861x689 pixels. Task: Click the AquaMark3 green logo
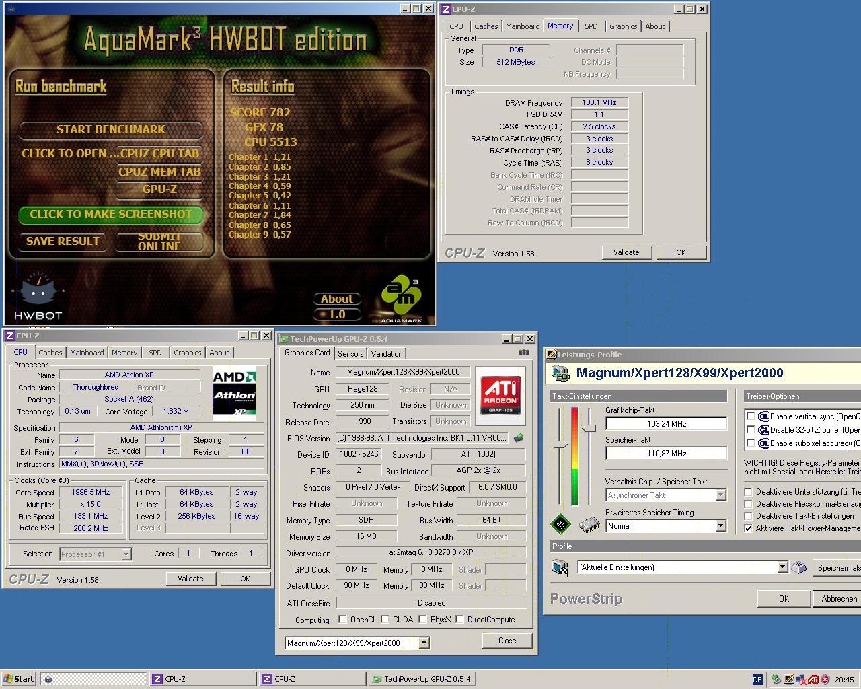(x=402, y=297)
